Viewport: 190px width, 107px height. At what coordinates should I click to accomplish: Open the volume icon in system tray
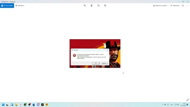click(x=178, y=105)
